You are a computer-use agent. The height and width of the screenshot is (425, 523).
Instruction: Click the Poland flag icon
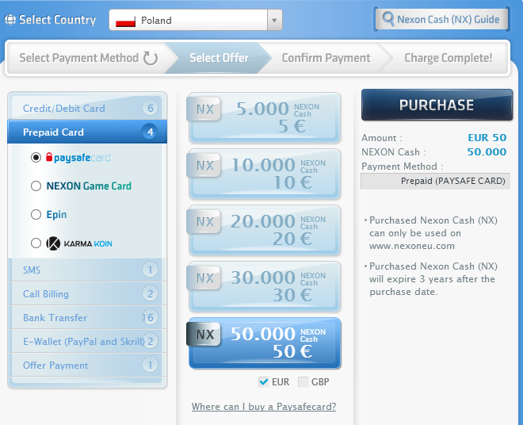point(125,21)
